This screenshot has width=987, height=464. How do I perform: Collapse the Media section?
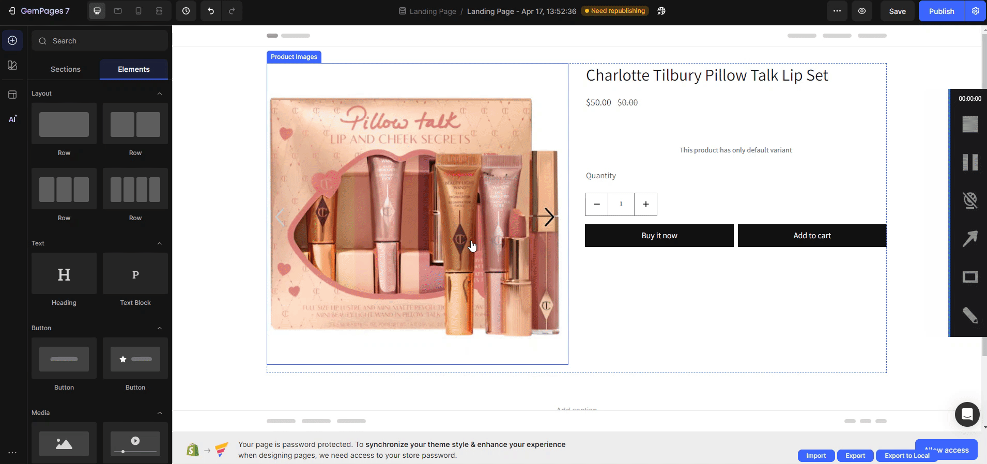(x=160, y=413)
